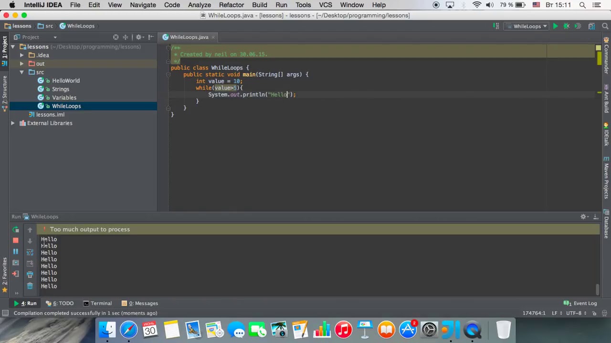Click the Up the Stack Trace arrow

click(30, 230)
